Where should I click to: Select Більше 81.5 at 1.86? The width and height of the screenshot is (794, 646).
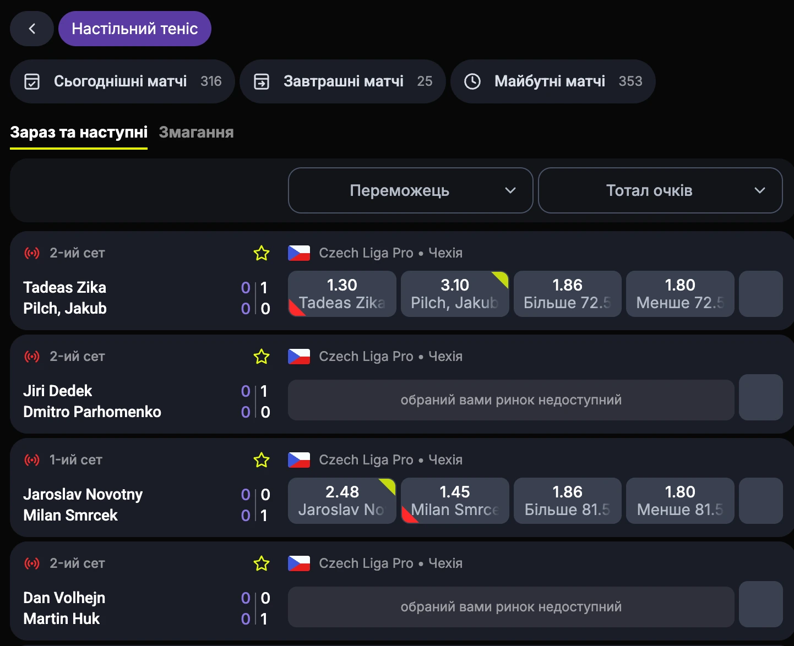[x=568, y=501]
